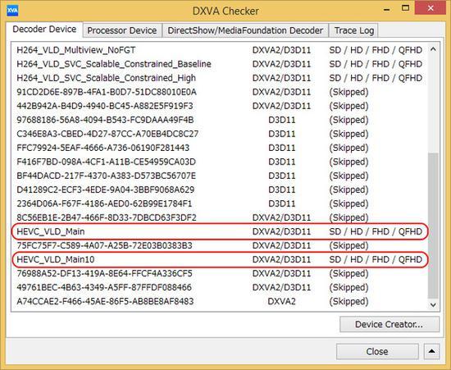Select the F416F7BD-098A-4CF1-A11B-CE54959CA03D entry

[x=220, y=162]
